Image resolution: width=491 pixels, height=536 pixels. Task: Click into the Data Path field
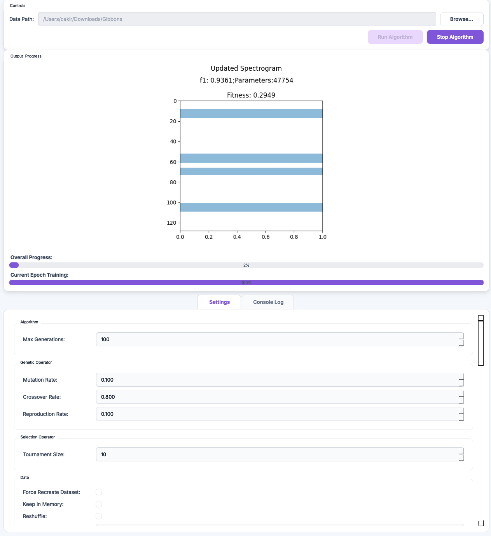click(237, 19)
